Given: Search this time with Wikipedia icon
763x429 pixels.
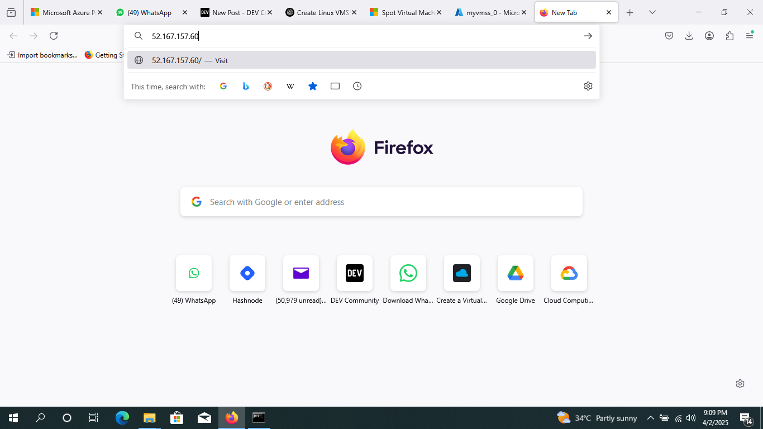Looking at the screenshot, I should tap(290, 86).
